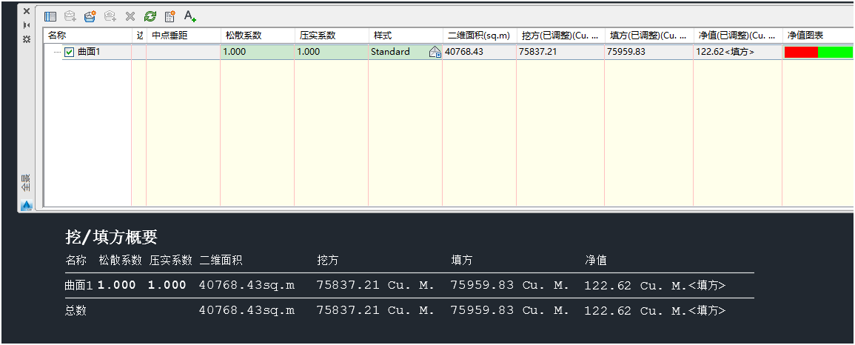This screenshot has height=345, width=855.
Task: Click the 松散系数 heading in summary table
Action: pyautogui.click(x=121, y=261)
